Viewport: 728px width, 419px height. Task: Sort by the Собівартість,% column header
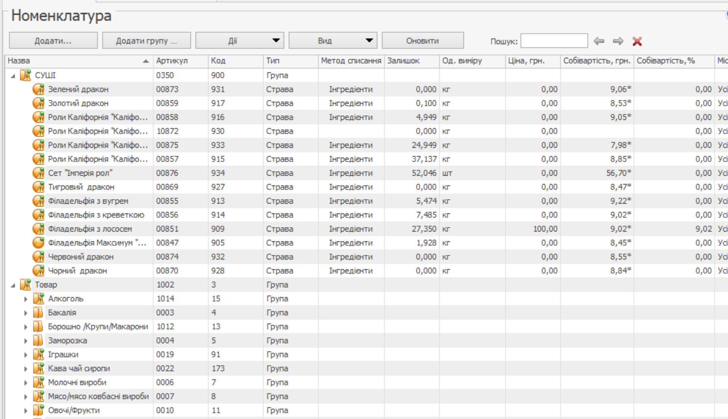[674, 61]
